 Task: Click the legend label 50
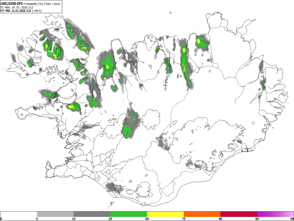pyautogui.click(x=147, y=219)
